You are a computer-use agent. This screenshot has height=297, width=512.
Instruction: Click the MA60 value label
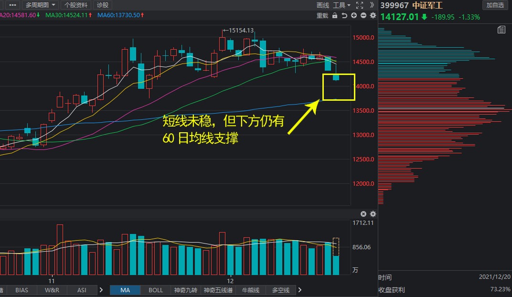pos(120,15)
